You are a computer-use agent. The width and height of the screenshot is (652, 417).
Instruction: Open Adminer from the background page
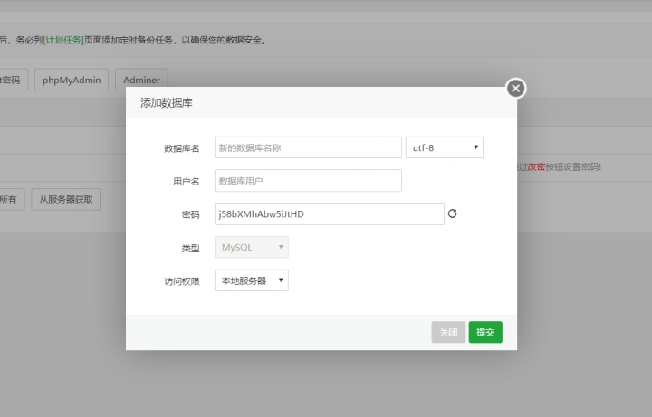141,80
